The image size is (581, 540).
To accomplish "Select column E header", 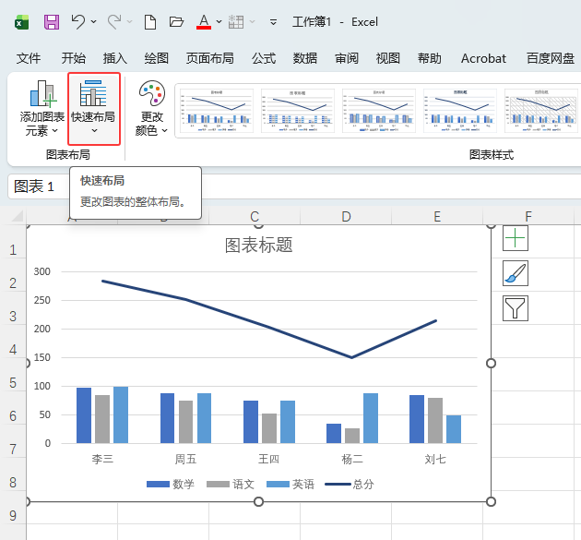I will [437, 216].
